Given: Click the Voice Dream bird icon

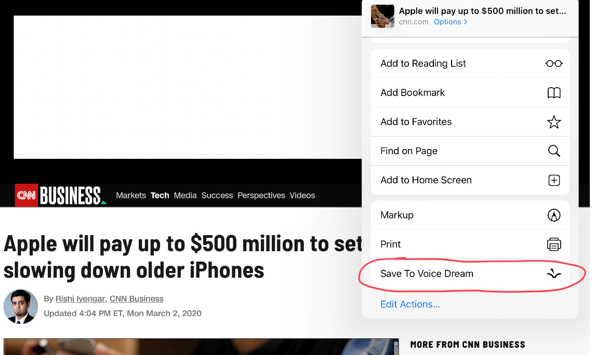Looking at the screenshot, I should pos(553,274).
